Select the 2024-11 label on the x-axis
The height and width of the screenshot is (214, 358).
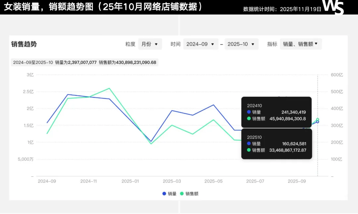click(89, 181)
